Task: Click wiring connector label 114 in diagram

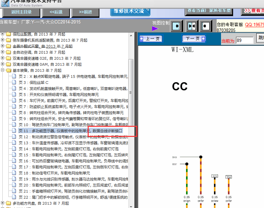Action: pyautogui.click(x=229, y=177)
